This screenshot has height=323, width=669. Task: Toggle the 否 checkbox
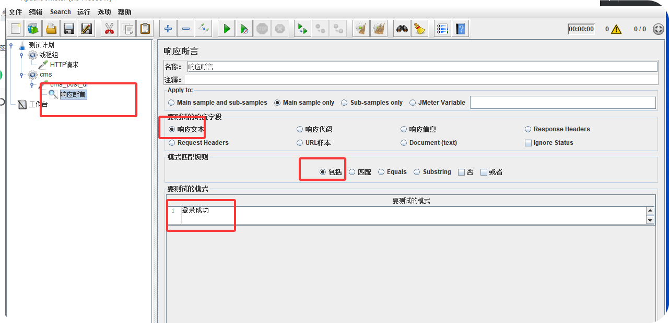point(461,172)
